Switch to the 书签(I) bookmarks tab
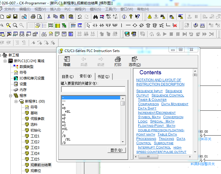The height and width of the screenshot is (174, 221). 103,77
